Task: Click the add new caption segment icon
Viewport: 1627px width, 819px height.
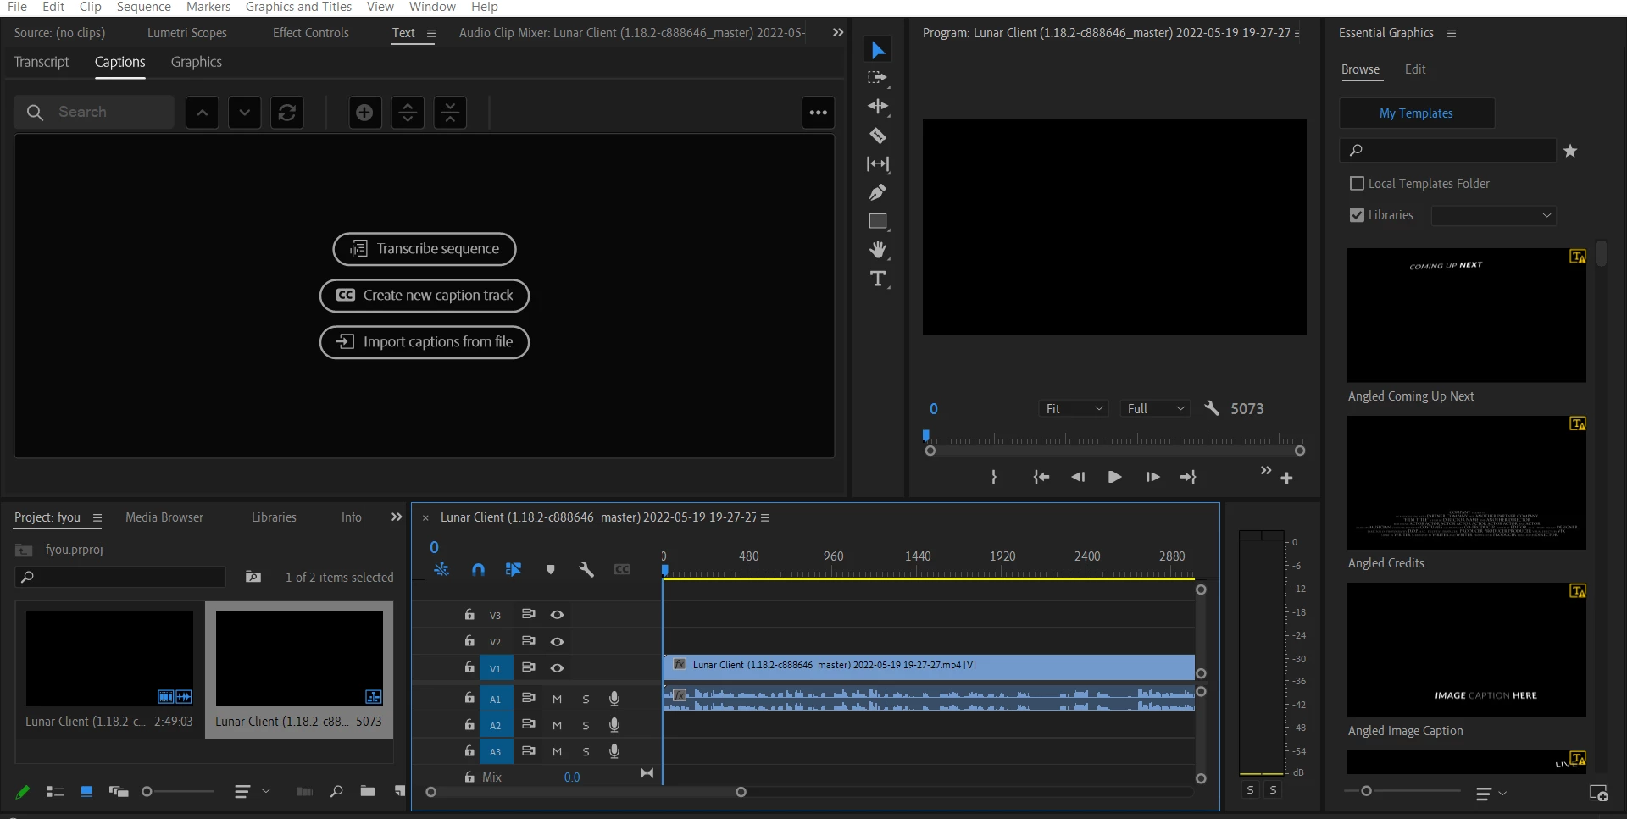Action: coord(364,113)
